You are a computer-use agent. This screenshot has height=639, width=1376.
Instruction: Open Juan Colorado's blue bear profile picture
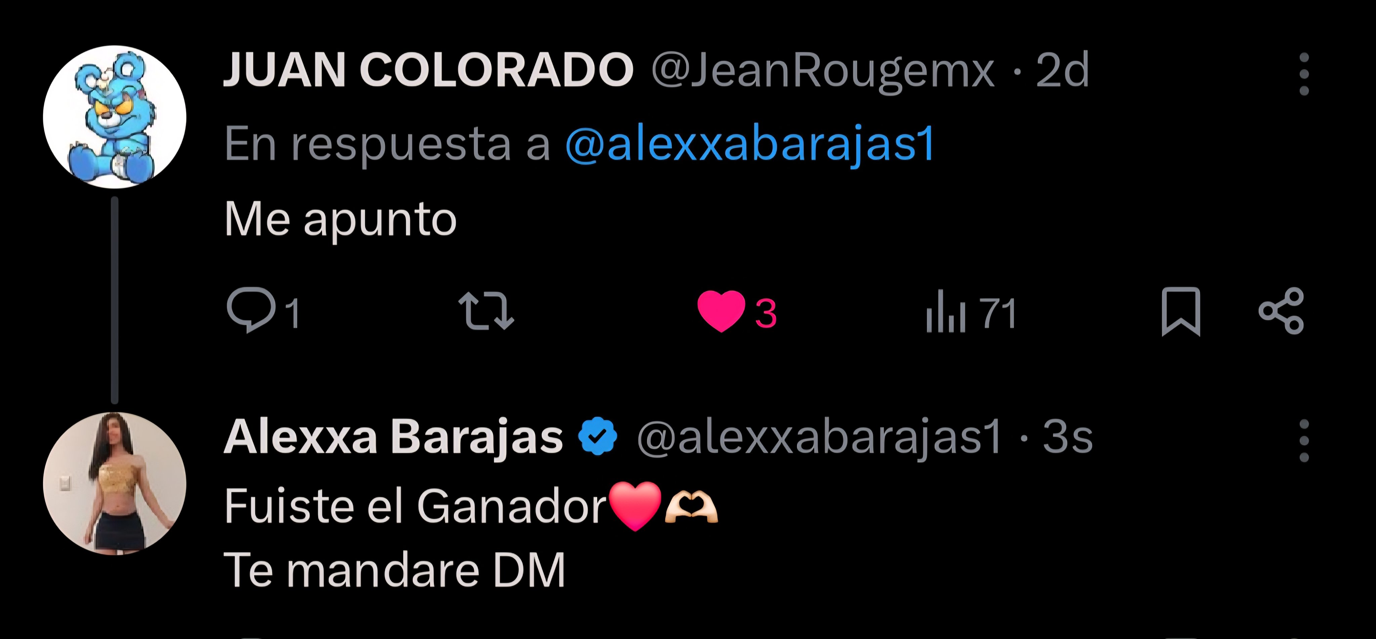114,117
